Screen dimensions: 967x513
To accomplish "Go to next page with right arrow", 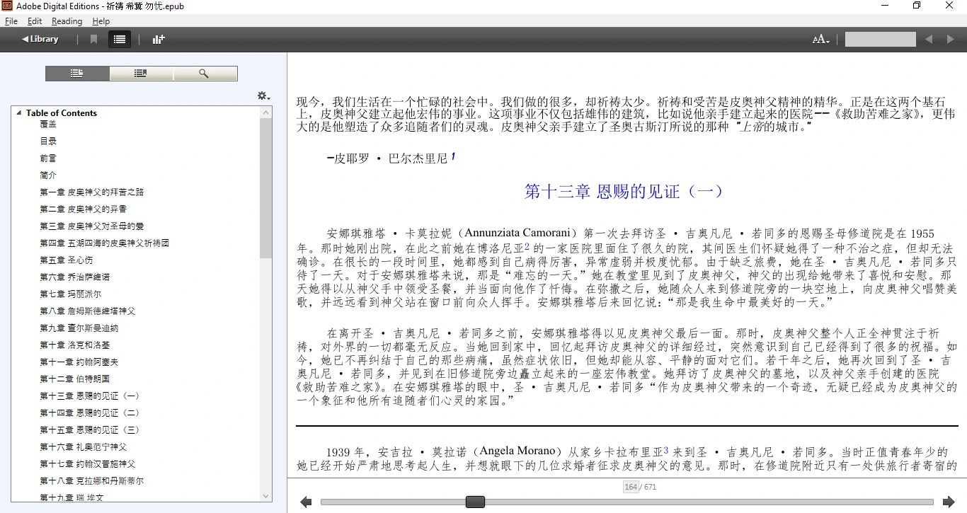I will click(x=949, y=502).
